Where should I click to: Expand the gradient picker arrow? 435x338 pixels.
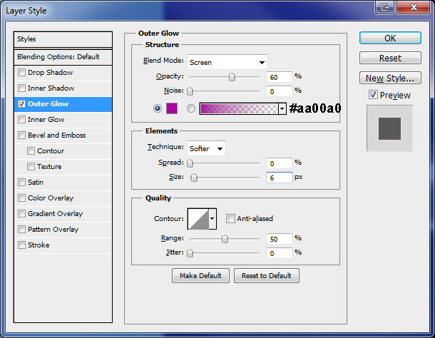(283, 108)
